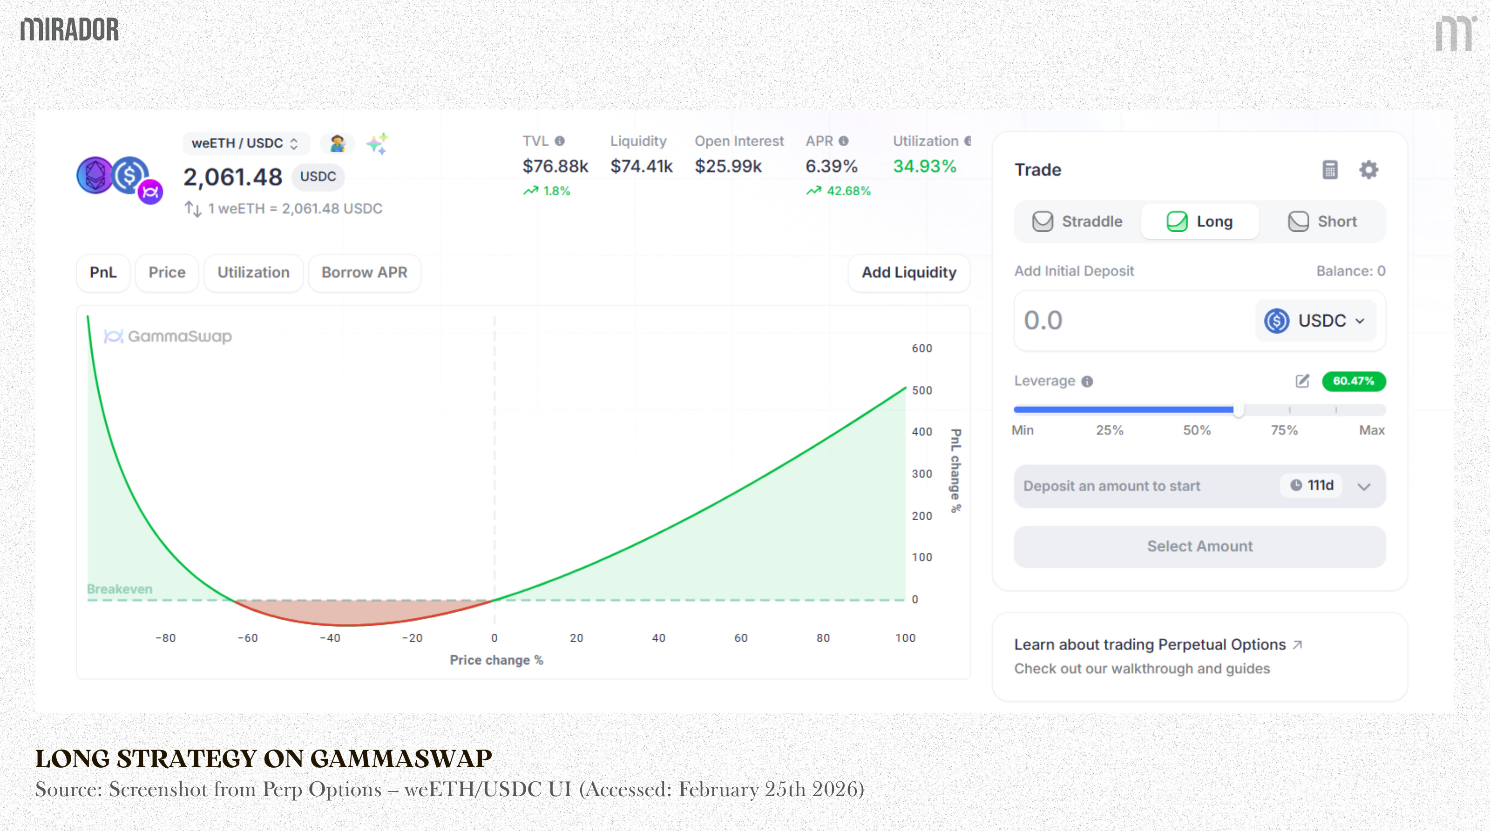Image resolution: width=1490 pixels, height=831 pixels.
Task: Click the Add Liquidity button
Action: pyautogui.click(x=909, y=272)
